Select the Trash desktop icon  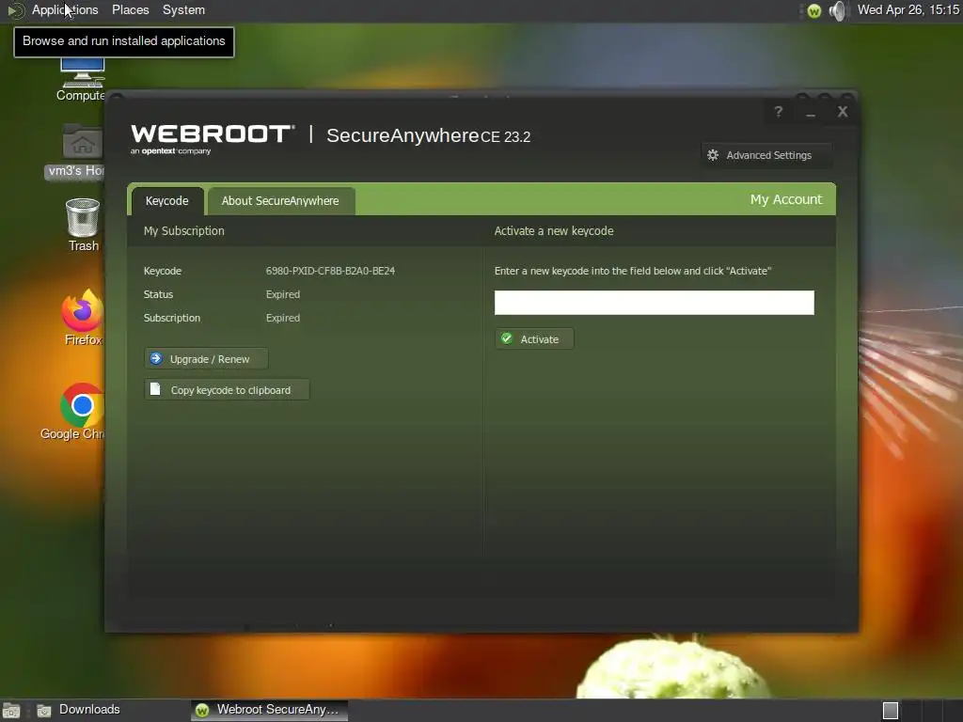[83, 226]
